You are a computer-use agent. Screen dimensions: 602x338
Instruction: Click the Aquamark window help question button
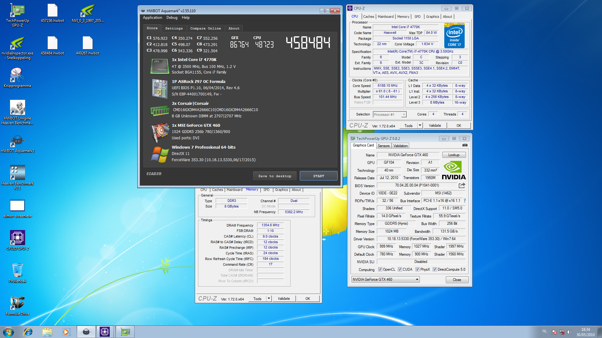click(x=325, y=11)
